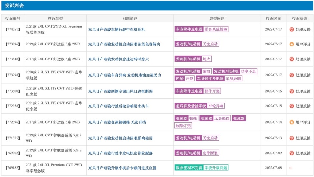Open complaint 东风日产奇骏发动机怠速运转时熄火
The width and height of the screenshot is (314, 177).
pos(118,59)
